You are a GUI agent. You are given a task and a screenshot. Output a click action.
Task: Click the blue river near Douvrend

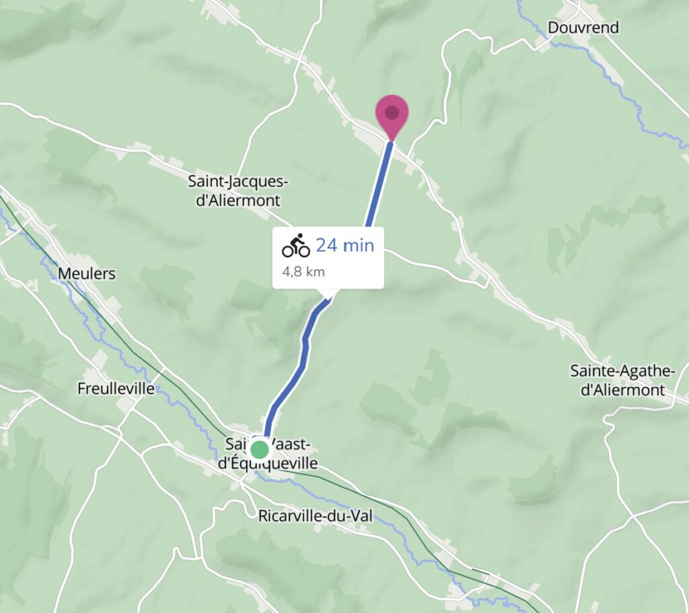(615, 79)
